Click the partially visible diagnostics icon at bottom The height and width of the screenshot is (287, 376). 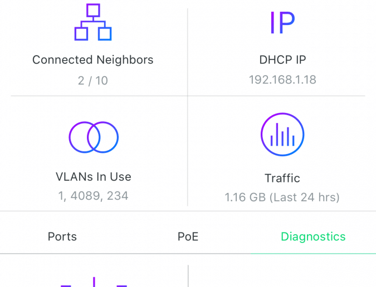(x=94, y=282)
